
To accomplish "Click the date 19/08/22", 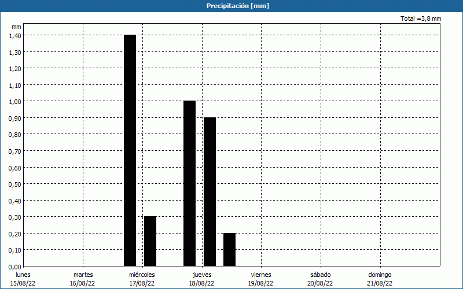I will [x=261, y=283].
